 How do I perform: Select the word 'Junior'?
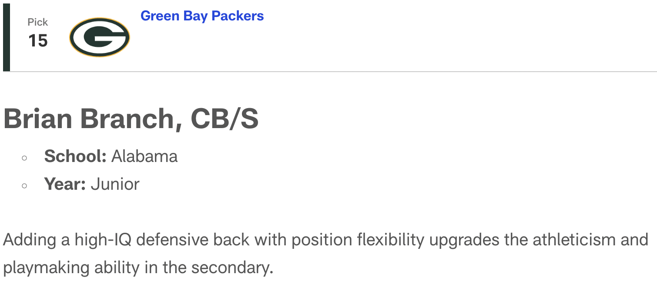115,184
